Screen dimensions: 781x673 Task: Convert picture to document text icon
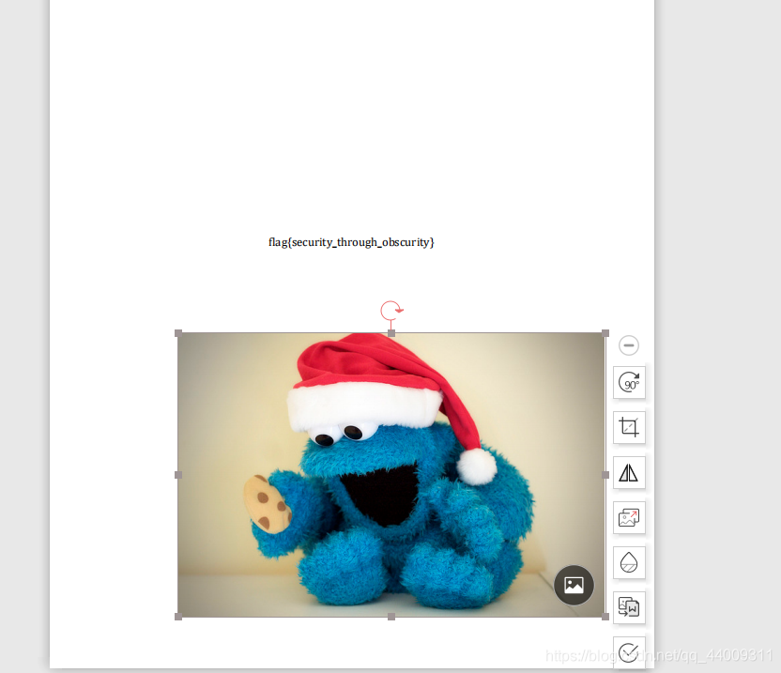629,607
